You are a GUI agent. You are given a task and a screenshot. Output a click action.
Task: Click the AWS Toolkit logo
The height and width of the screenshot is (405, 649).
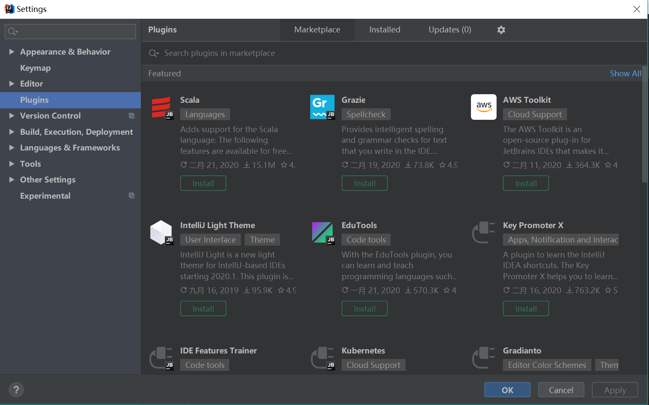484,107
